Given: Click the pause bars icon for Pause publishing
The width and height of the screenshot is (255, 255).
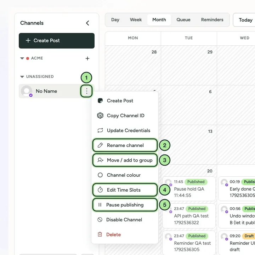Looking at the screenshot, I should pyautogui.click(x=100, y=205).
